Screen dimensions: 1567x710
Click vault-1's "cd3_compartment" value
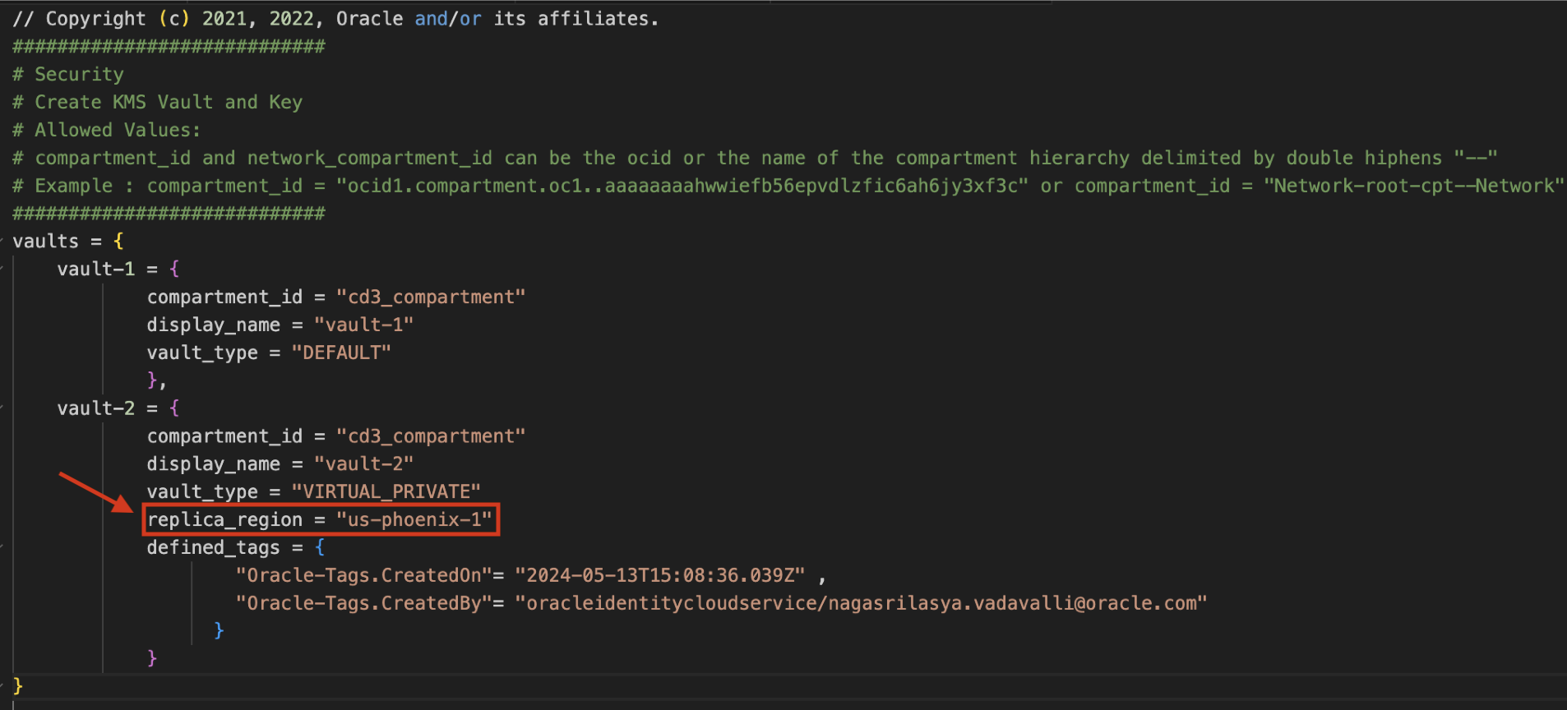pos(430,297)
